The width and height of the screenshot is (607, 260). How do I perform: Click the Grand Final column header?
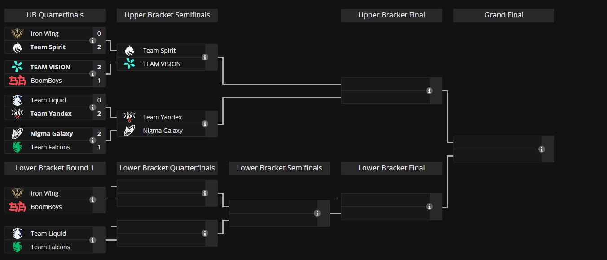point(504,15)
